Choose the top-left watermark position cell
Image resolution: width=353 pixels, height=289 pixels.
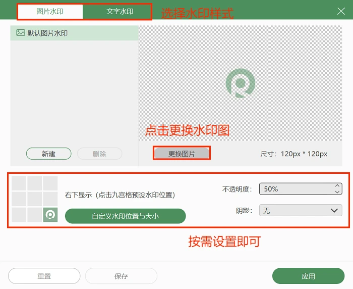click(19, 183)
